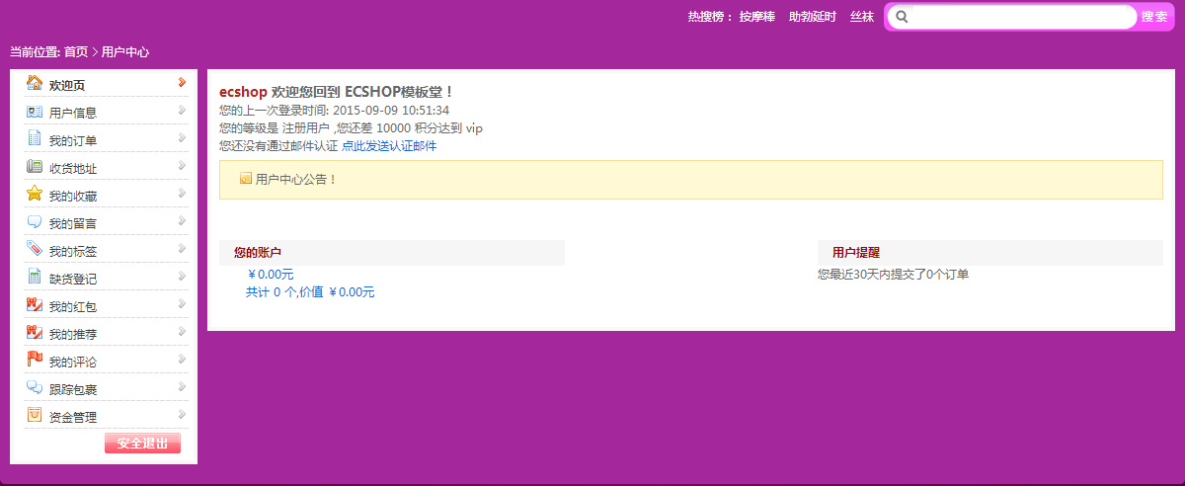1185x486 pixels.
Task: Click the announcement icon beside 用户中心公告
Action: [246, 179]
